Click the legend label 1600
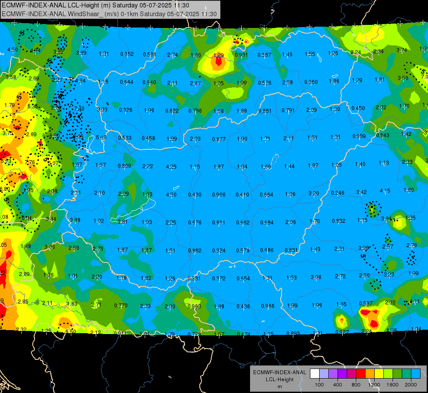Viewport: 428px width, 393px height. (x=393, y=385)
